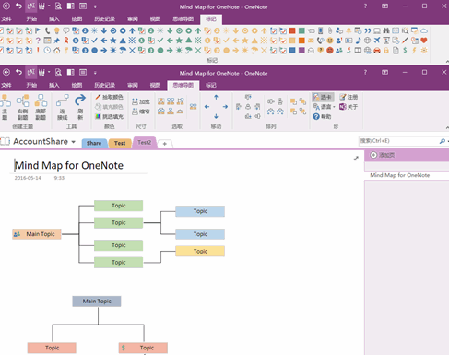This screenshot has width=449, height=355.
Task: Apply the lightning bolt tag
Action: tap(414, 50)
